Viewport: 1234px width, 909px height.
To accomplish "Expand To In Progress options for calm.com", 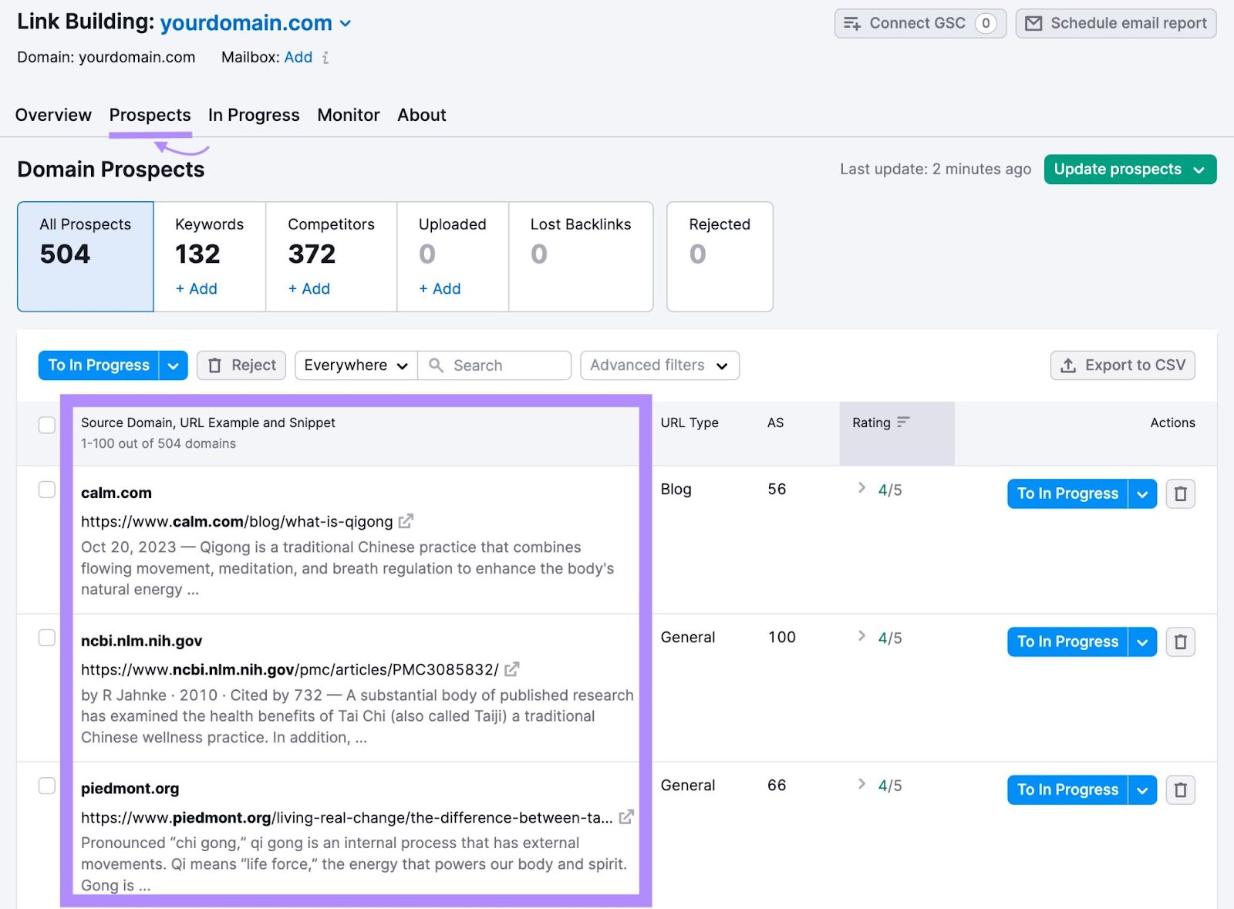I will [1142, 493].
